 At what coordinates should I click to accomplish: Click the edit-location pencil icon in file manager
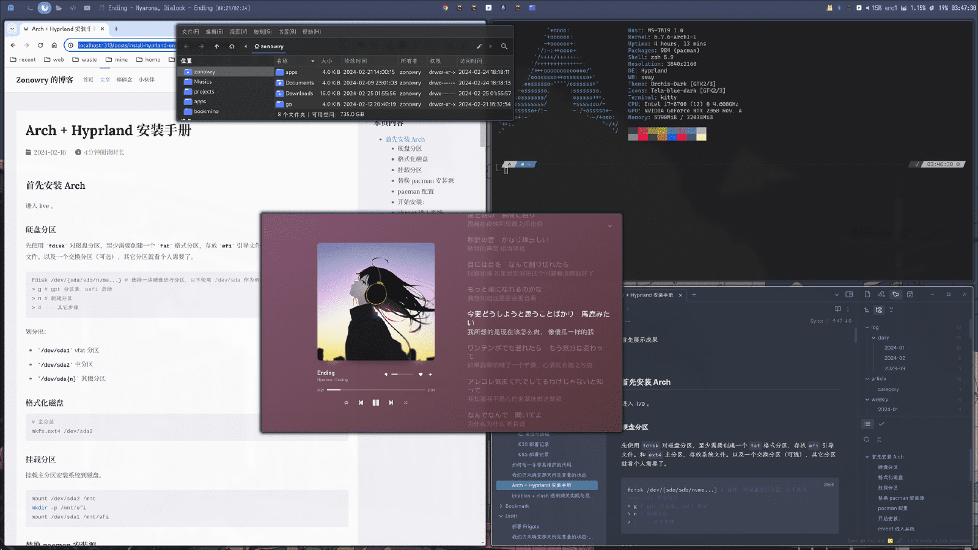[x=479, y=46]
